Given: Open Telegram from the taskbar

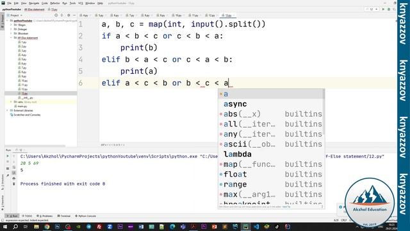Looking at the screenshot, I should point(88,227).
